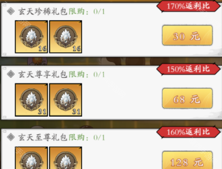Click the diamond icon beside 玄天至尊礼包
This screenshot has height=169, width=222.
coord(11,137)
